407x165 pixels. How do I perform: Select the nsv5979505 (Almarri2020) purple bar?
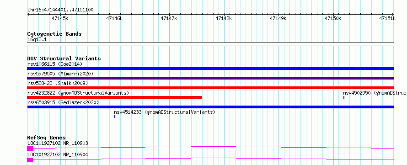210,78
